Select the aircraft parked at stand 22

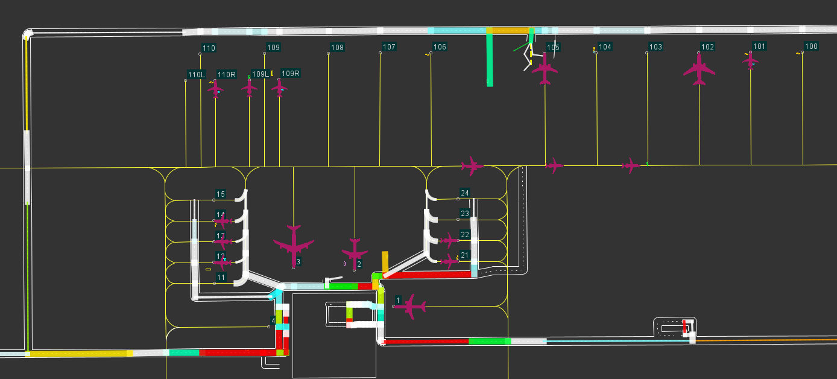coord(449,241)
